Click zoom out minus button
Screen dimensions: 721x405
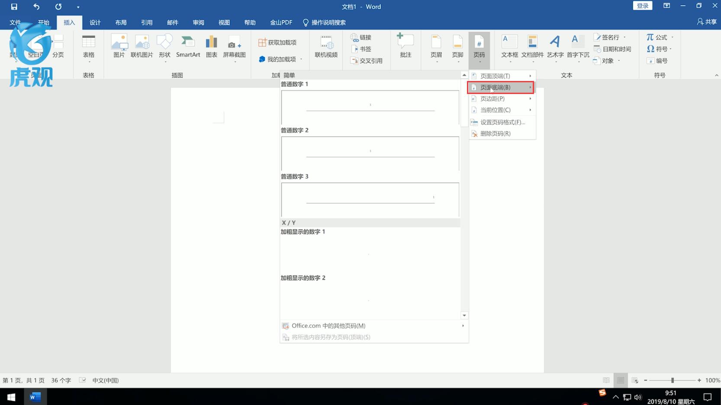[x=645, y=380]
